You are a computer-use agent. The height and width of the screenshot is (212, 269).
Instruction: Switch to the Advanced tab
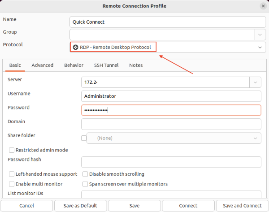tap(43, 65)
